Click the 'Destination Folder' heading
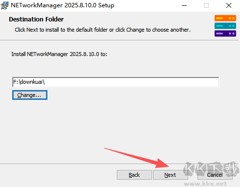Image resolution: width=240 pixels, height=187 pixels. [36, 19]
